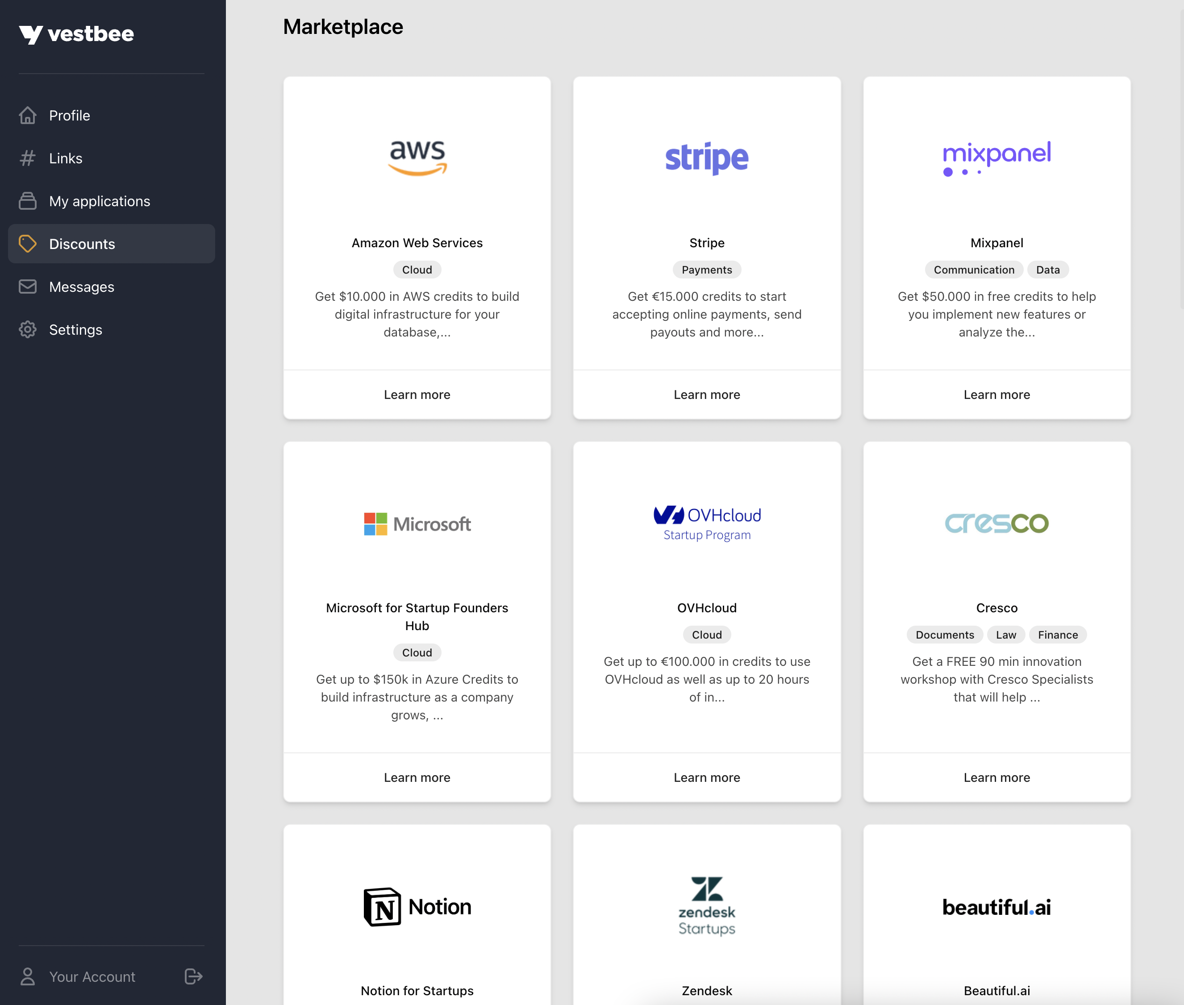Click the Finance tag on Cresco
This screenshot has height=1005, width=1184.
click(x=1058, y=635)
